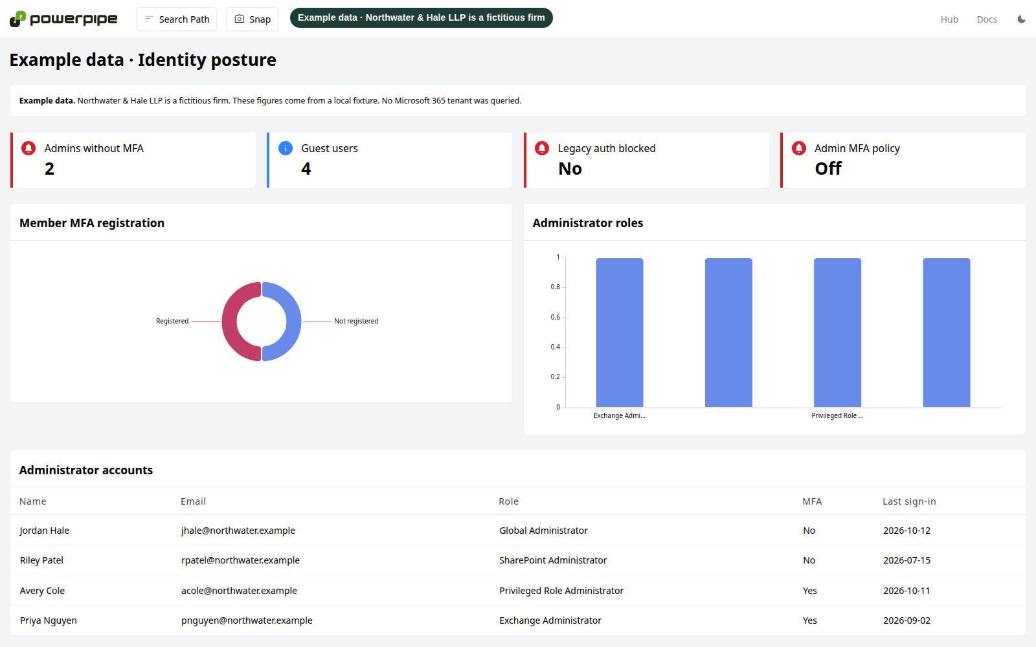Click the alert icon on Admins without MFA
This screenshot has height=647, width=1036.
28,148
